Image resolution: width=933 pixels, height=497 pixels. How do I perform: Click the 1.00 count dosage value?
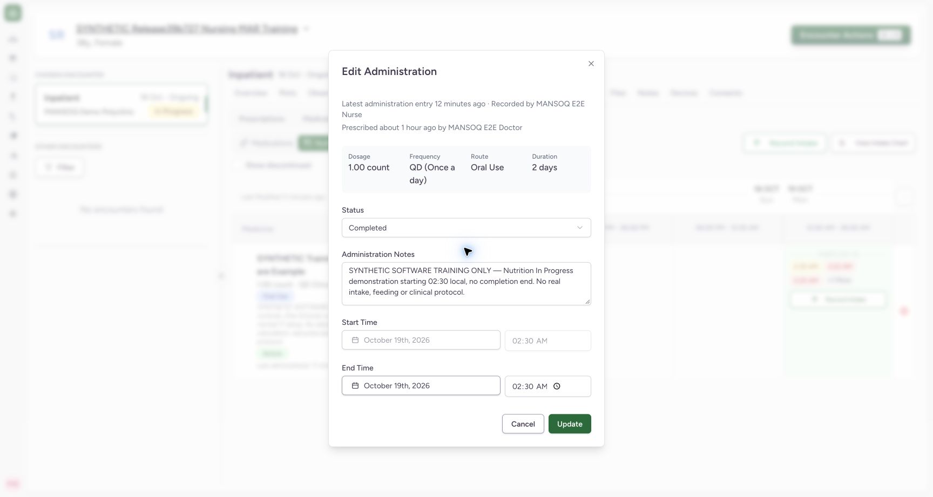pos(369,167)
